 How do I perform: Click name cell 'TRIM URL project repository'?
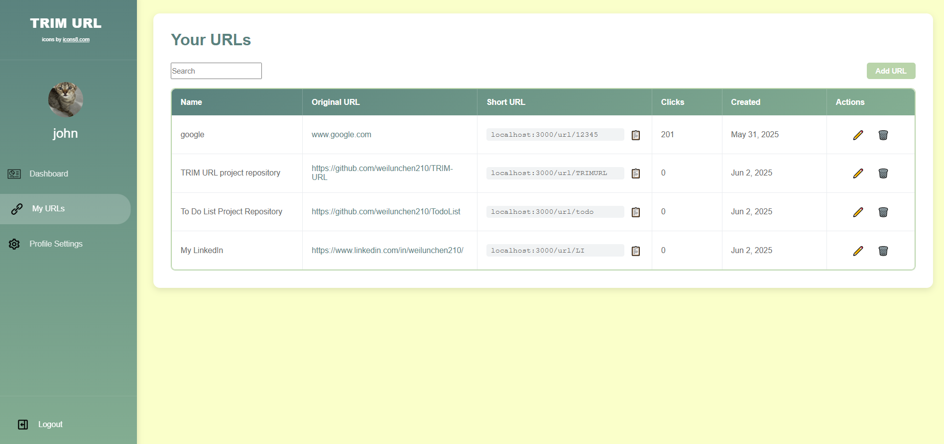click(x=231, y=173)
